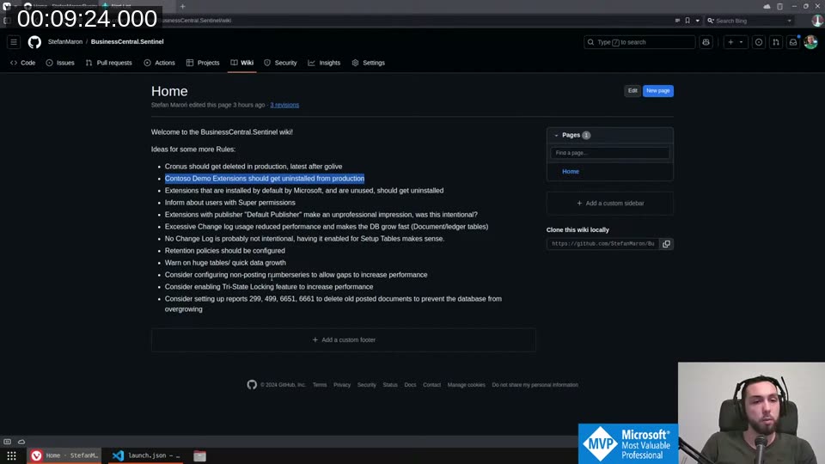The width and height of the screenshot is (825, 464).
Task: Expand the Search Bing engine dropdown
Action: pyautogui.click(x=789, y=21)
